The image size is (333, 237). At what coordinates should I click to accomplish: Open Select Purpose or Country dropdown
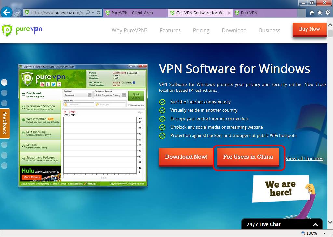point(110,95)
